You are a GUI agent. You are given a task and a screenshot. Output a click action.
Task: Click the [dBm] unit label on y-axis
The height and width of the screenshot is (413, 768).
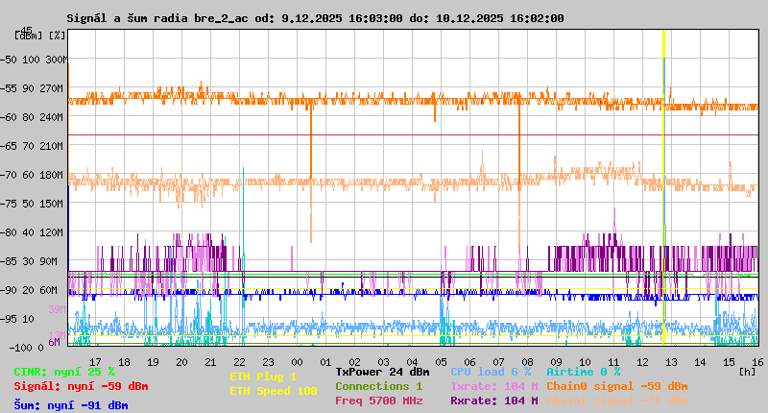[x=27, y=36]
